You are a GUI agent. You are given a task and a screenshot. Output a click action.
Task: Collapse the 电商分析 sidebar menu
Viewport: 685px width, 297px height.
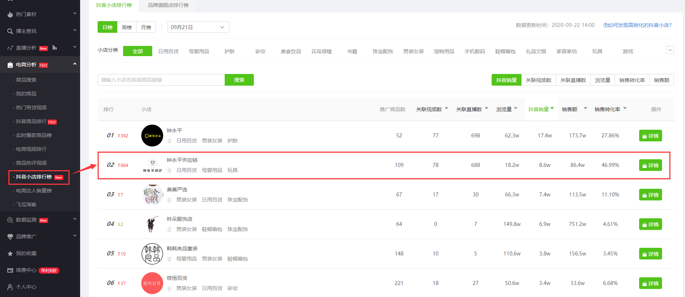pyautogui.click(x=75, y=64)
